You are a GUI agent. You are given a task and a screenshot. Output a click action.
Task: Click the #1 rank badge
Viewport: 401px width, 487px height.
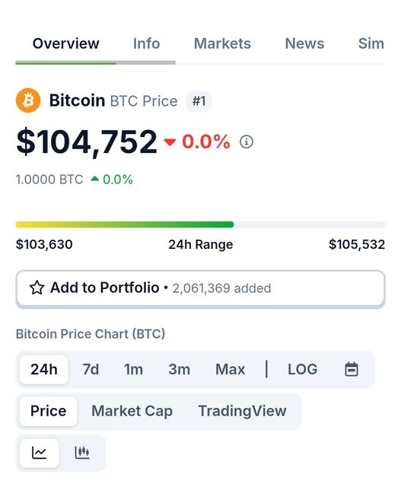pos(199,101)
